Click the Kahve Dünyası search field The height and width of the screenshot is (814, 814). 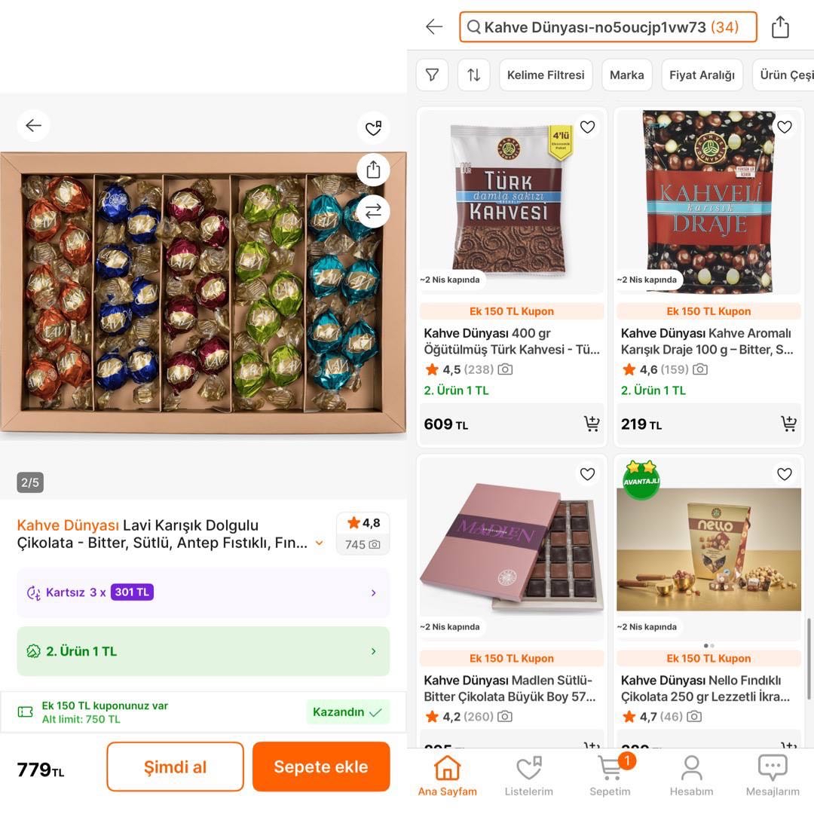(607, 28)
